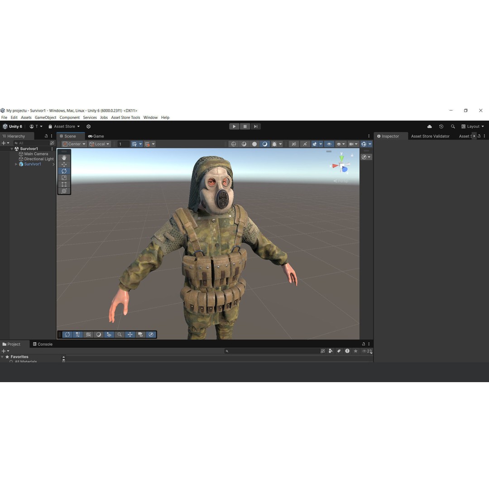
Task: Select the Move tool
Action: click(x=64, y=164)
